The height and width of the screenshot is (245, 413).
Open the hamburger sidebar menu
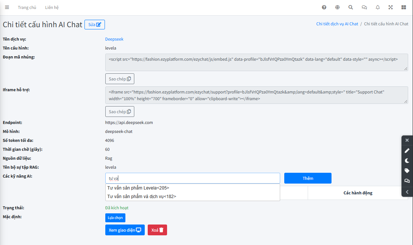pyautogui.click(x=7, y=7)
